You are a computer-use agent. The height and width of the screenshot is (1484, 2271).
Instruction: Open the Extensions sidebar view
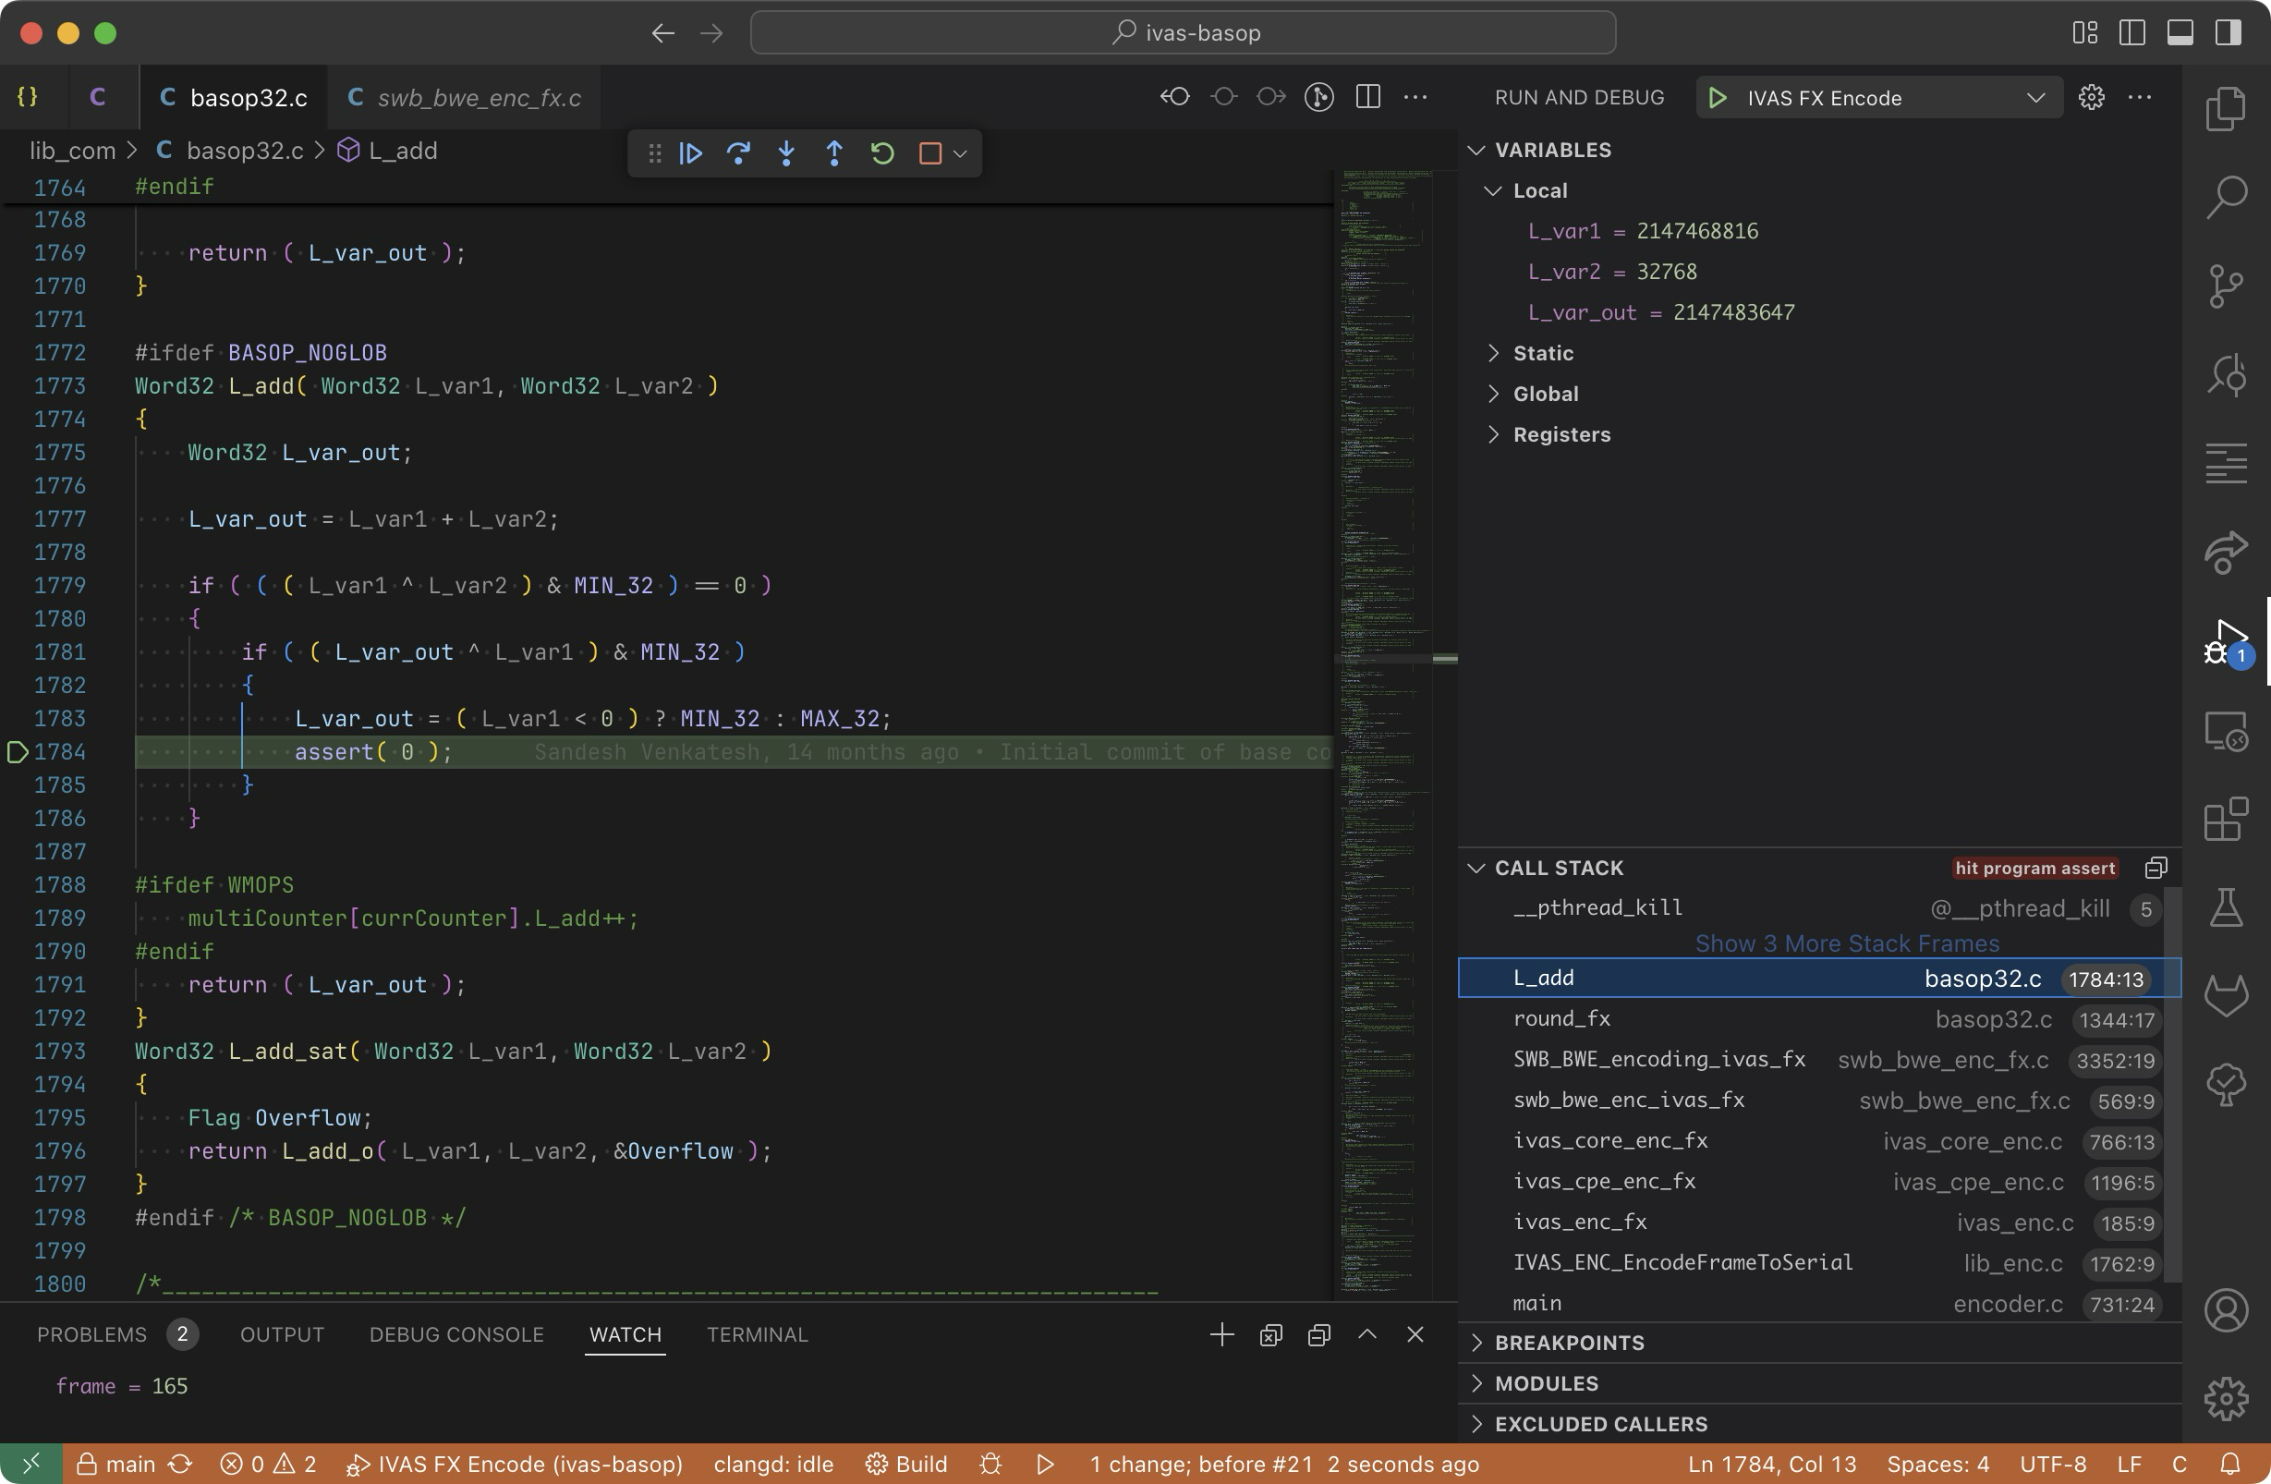(2225, 819)
